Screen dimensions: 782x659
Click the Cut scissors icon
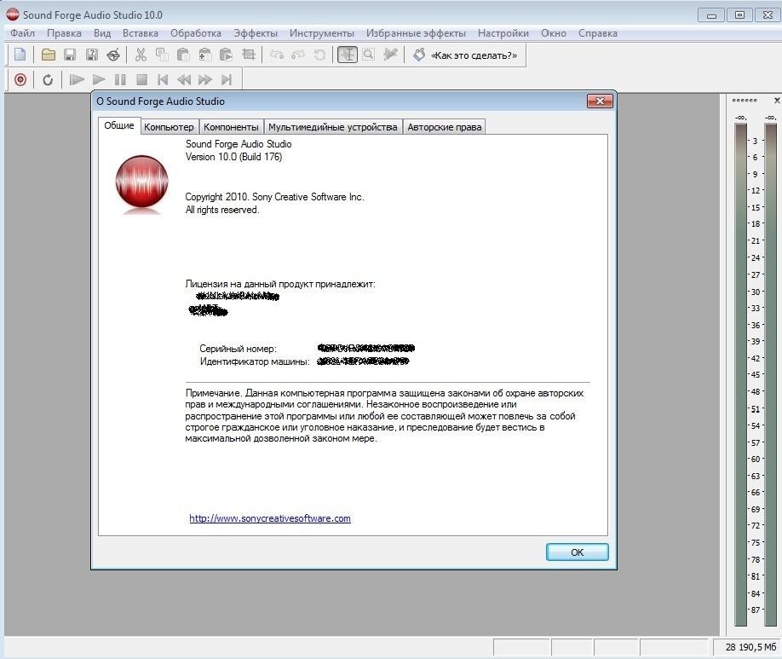141,55
